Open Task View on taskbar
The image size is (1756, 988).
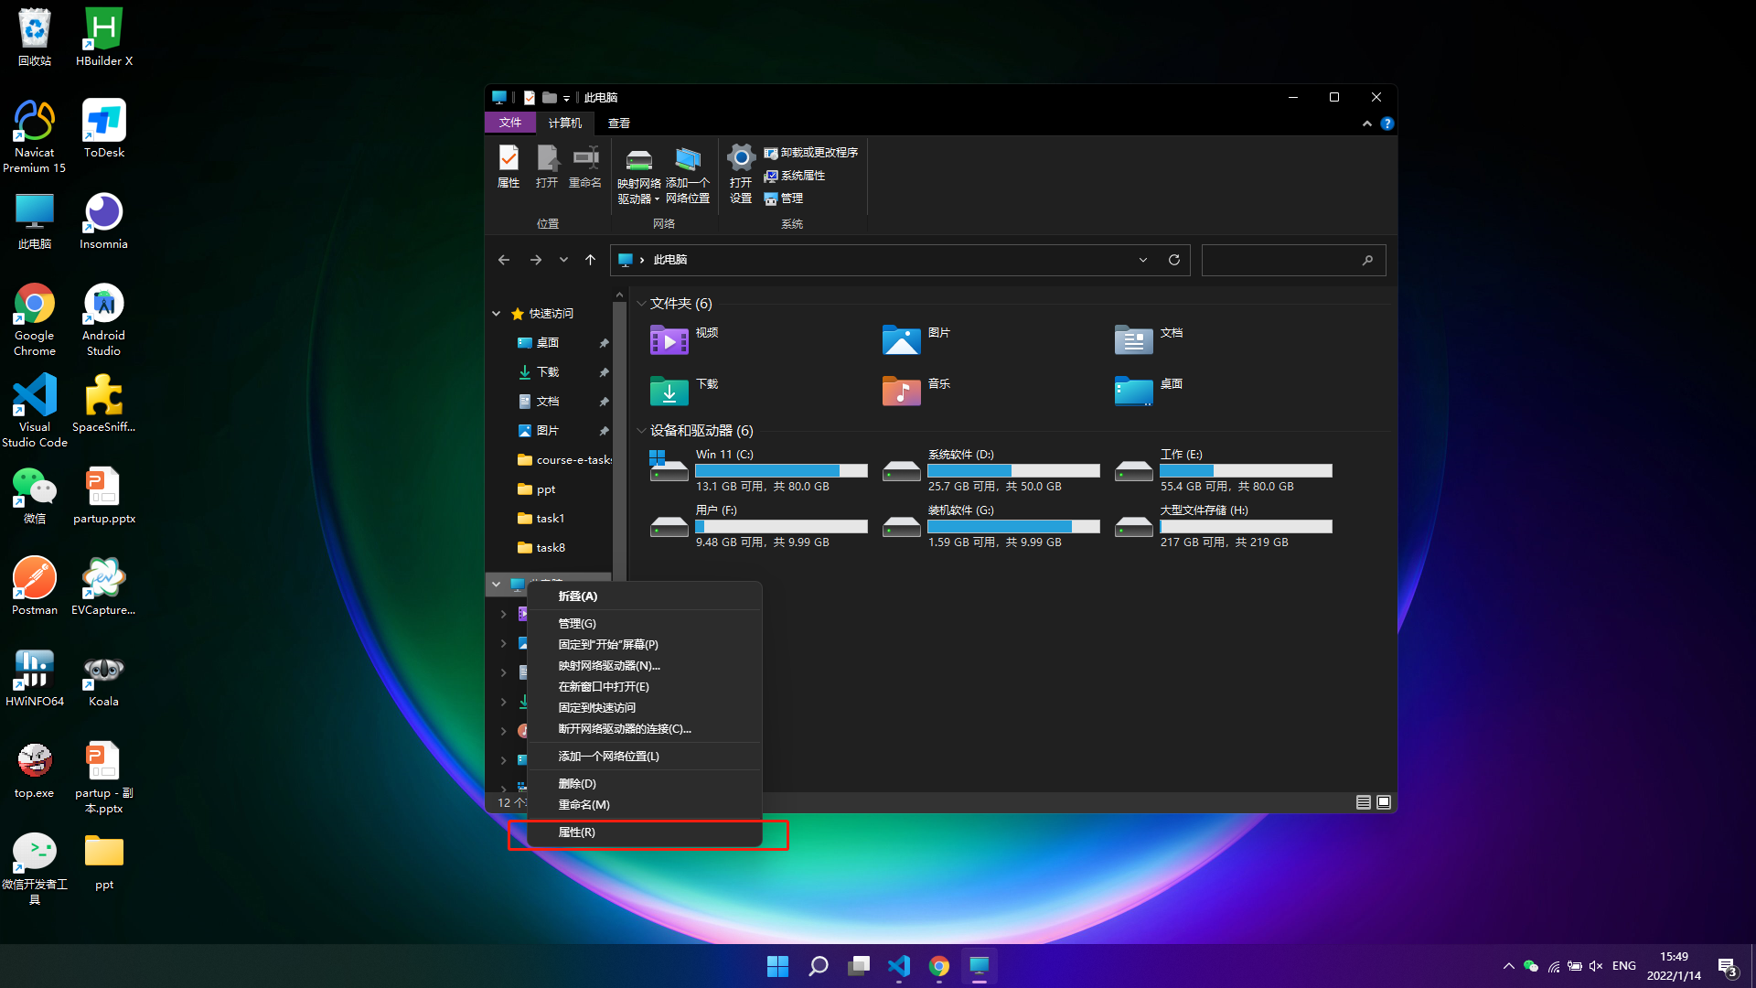pos(859,966)
